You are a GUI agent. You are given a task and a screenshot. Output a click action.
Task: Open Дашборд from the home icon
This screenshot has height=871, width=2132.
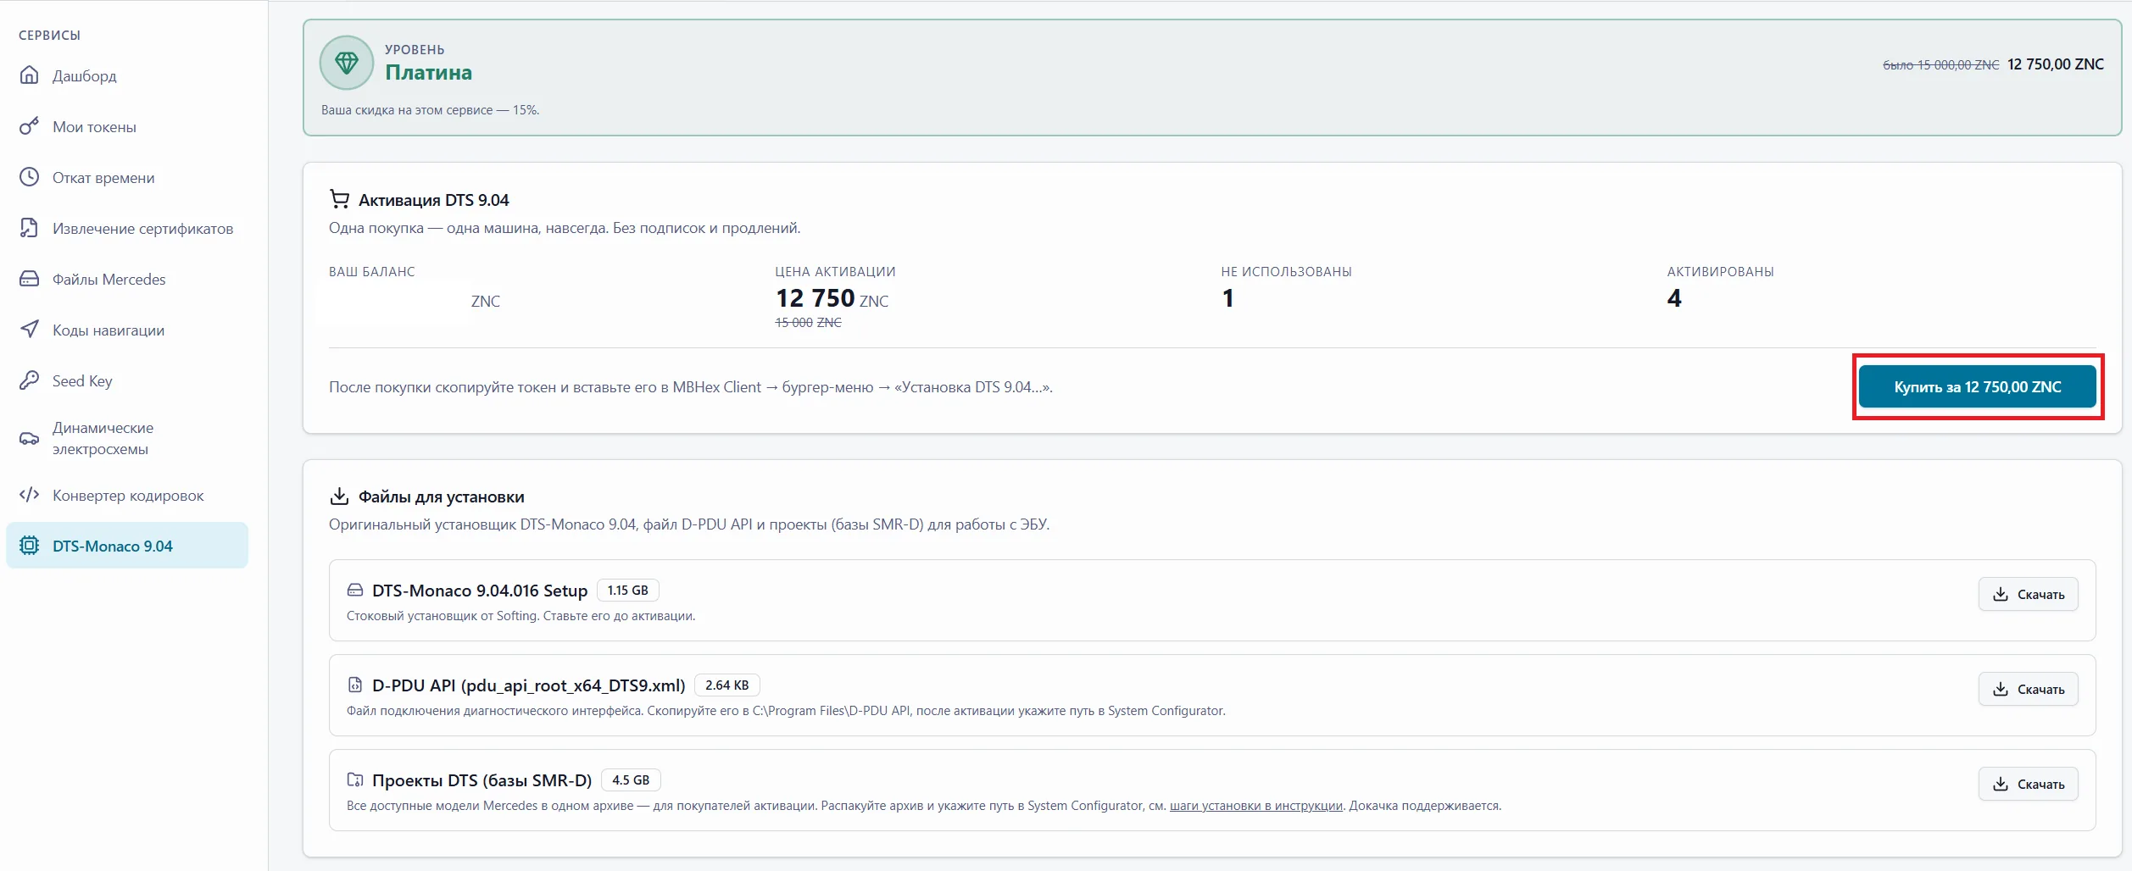(29, 75)
